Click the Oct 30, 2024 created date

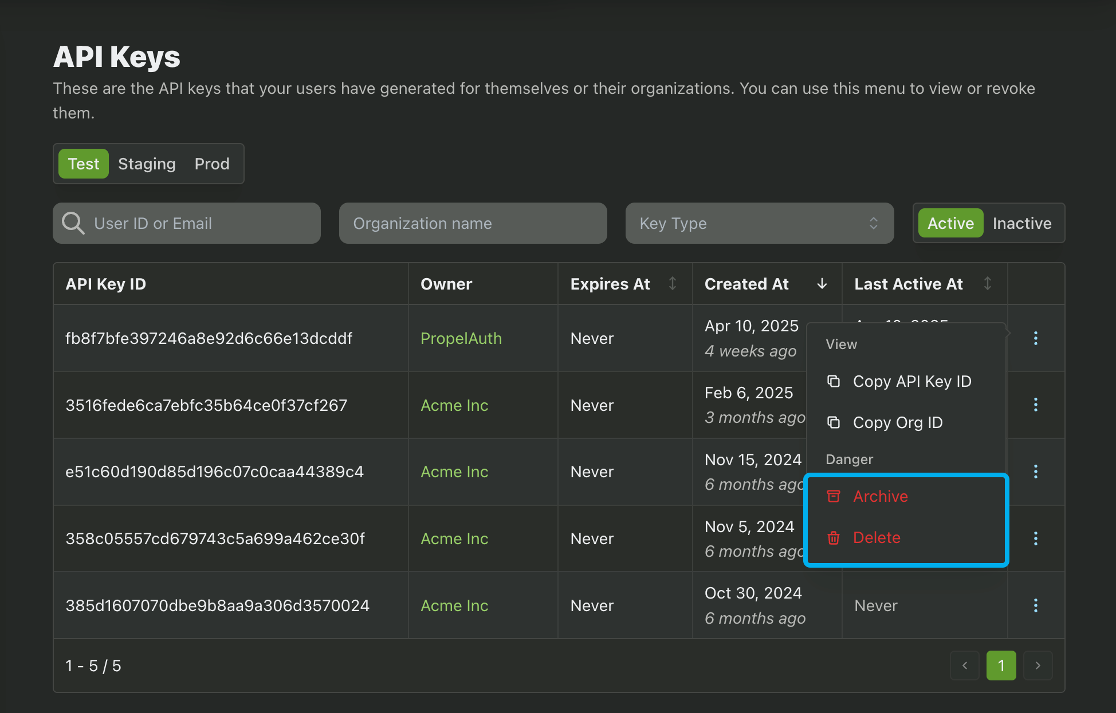[x=753, y=593]
